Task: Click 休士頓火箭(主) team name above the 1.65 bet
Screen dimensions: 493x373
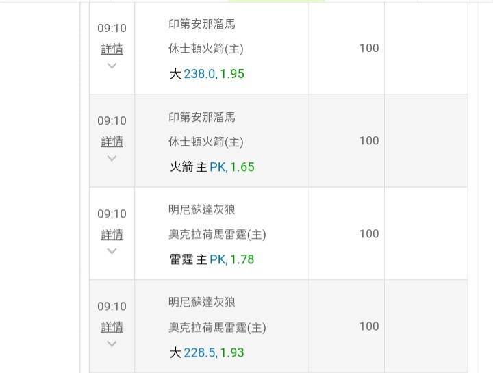Action: coord(206,142)
